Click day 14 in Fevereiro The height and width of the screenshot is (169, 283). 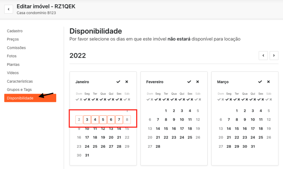point(158,129)
